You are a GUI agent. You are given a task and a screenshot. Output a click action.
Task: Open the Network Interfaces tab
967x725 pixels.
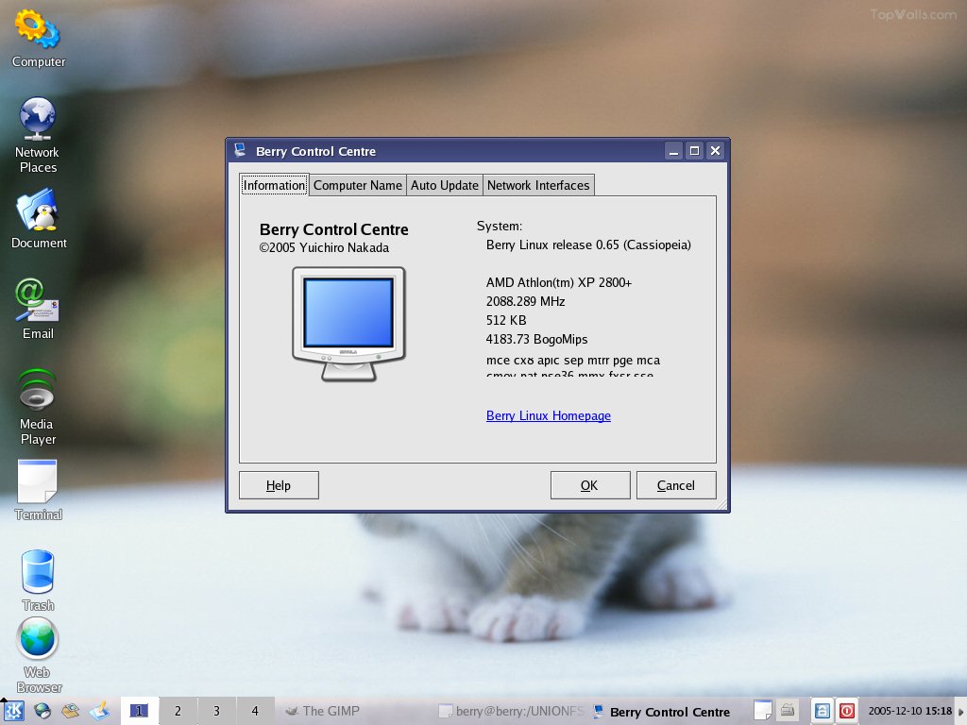[538, 185]
